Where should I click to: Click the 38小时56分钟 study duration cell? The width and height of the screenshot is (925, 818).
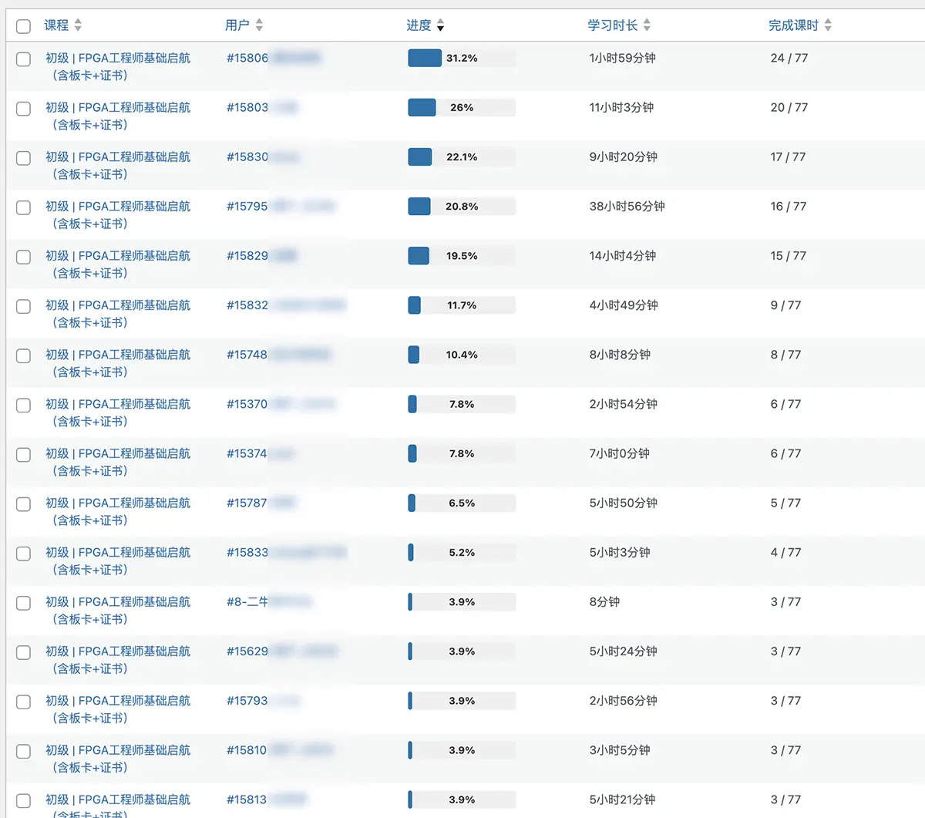tap(627, 207)
